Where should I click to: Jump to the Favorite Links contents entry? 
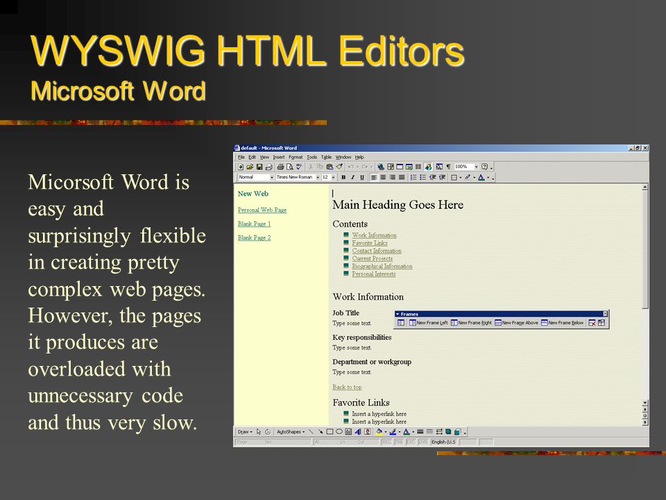click(370, 243)
